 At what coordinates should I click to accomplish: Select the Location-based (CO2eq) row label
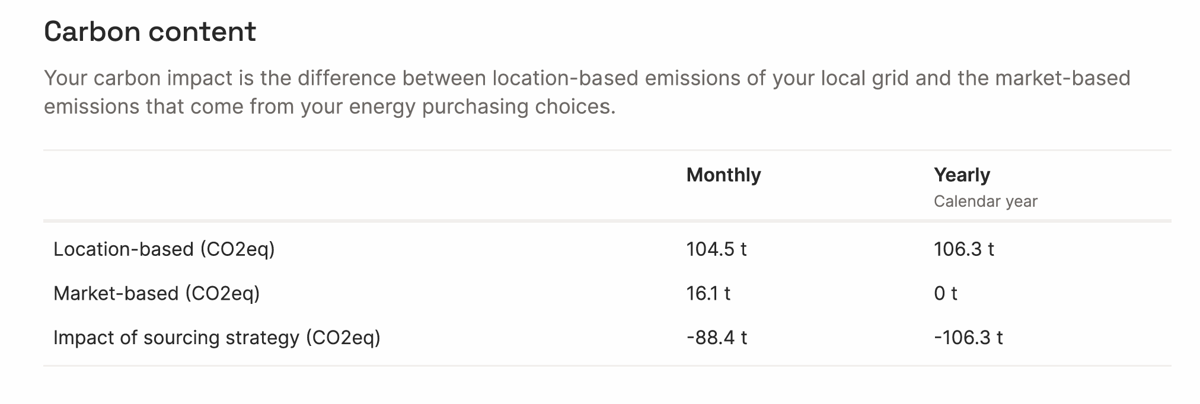pyautogui.click(x=164, y=249)
